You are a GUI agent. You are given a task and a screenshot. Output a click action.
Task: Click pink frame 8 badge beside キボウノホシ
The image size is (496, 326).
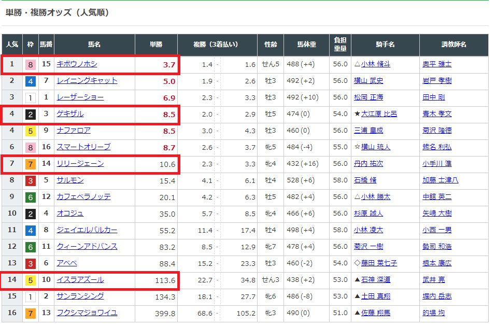(31, 64)
